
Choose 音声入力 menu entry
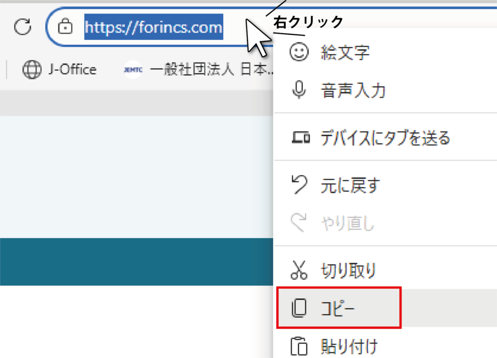click(x=353, y=91)
